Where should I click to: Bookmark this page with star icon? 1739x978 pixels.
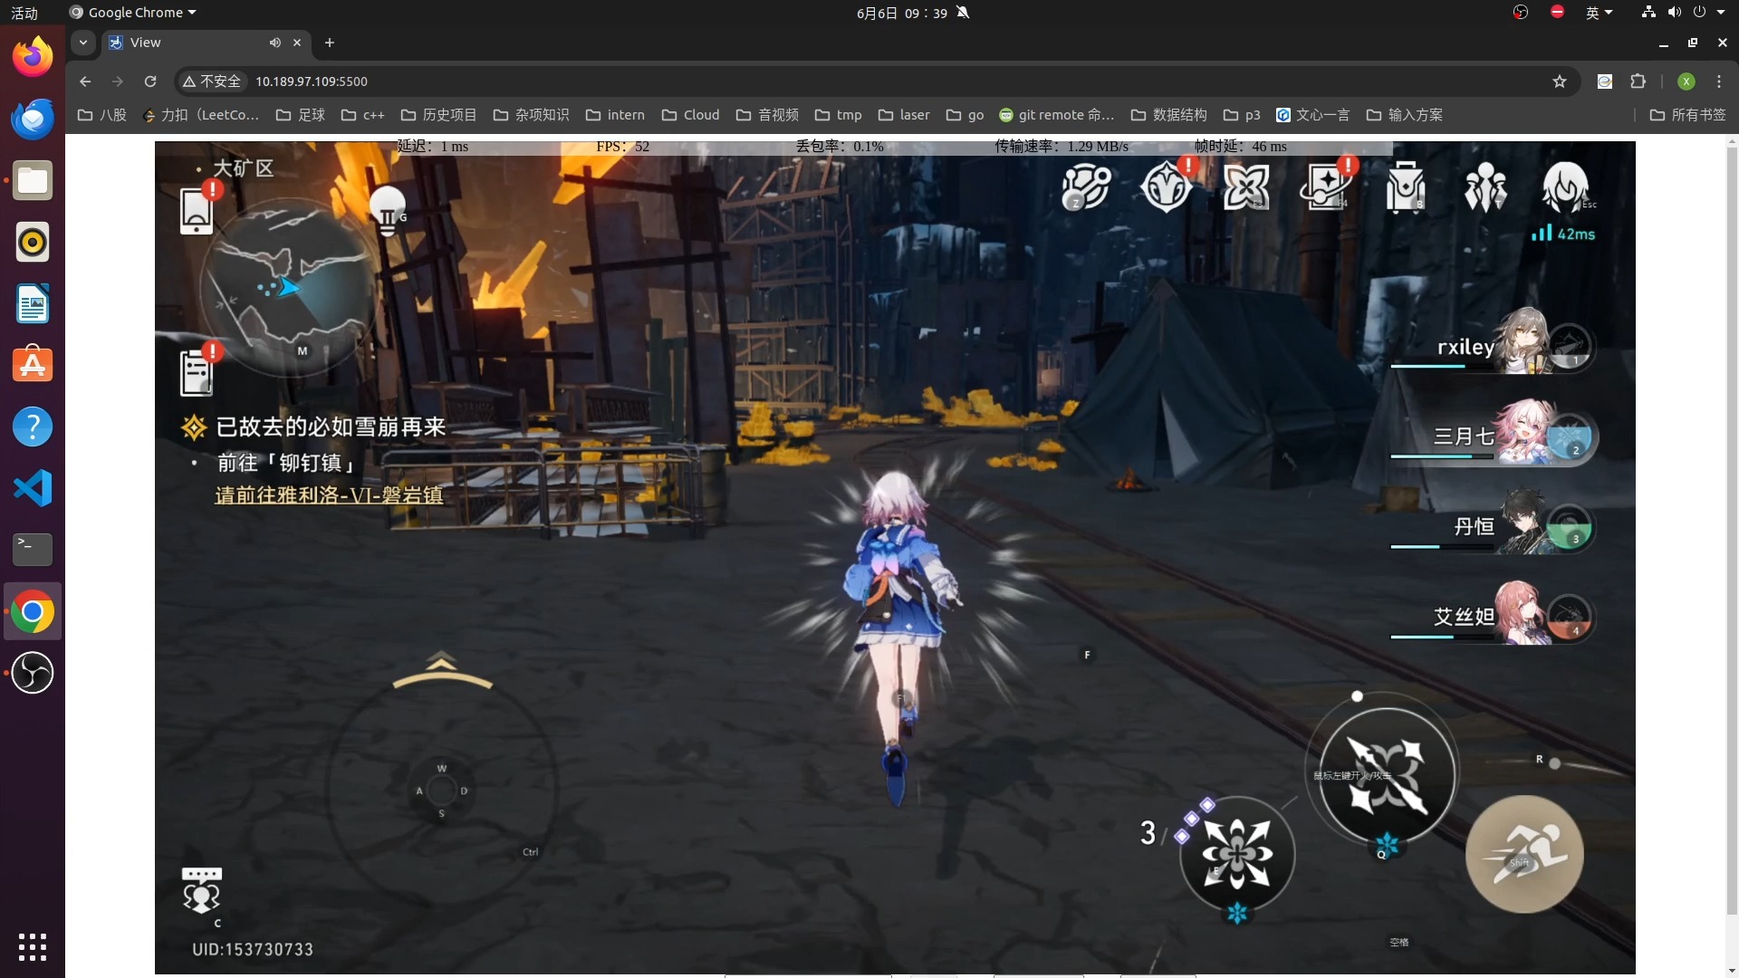[1559, 81]
